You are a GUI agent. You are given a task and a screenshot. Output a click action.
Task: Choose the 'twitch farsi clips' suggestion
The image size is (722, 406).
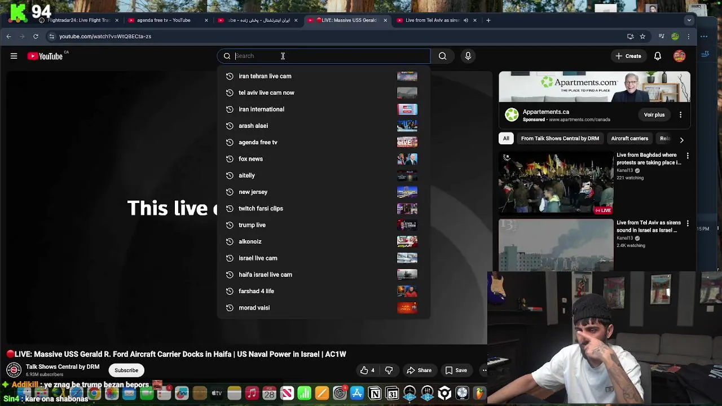[324, 208]
